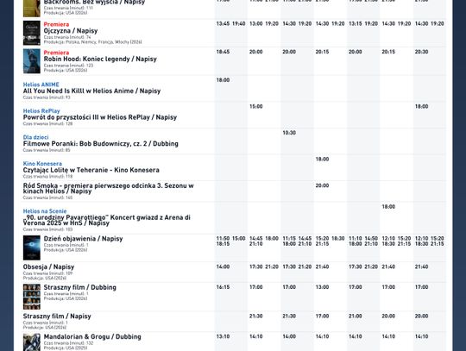
Task: Open the Ojczyzna movie poster thumbnail
Action: 32,33
